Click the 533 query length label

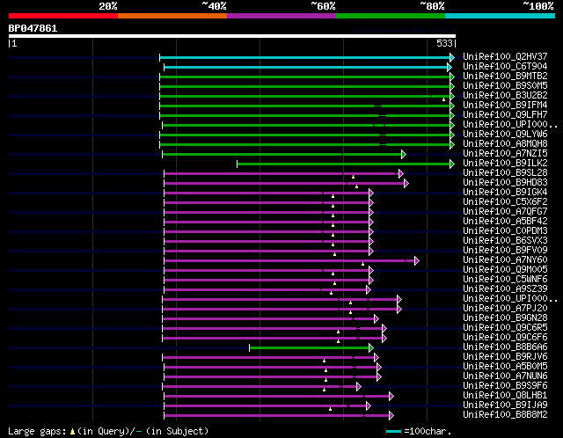(444, 43)
